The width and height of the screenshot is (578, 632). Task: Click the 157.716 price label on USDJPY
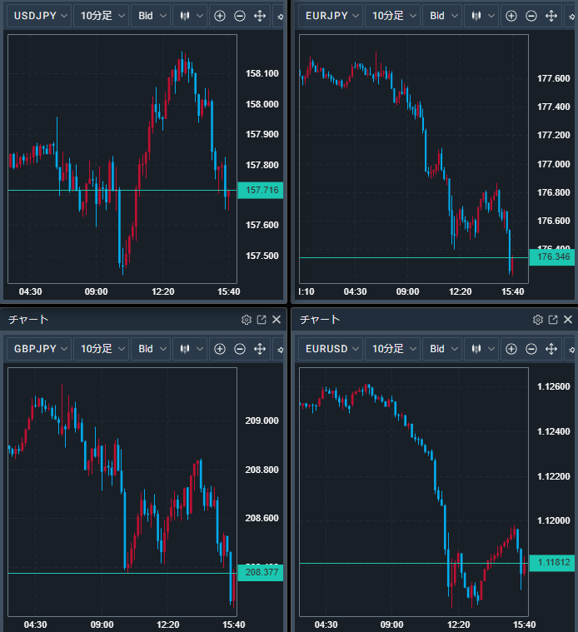coord(261,190)
